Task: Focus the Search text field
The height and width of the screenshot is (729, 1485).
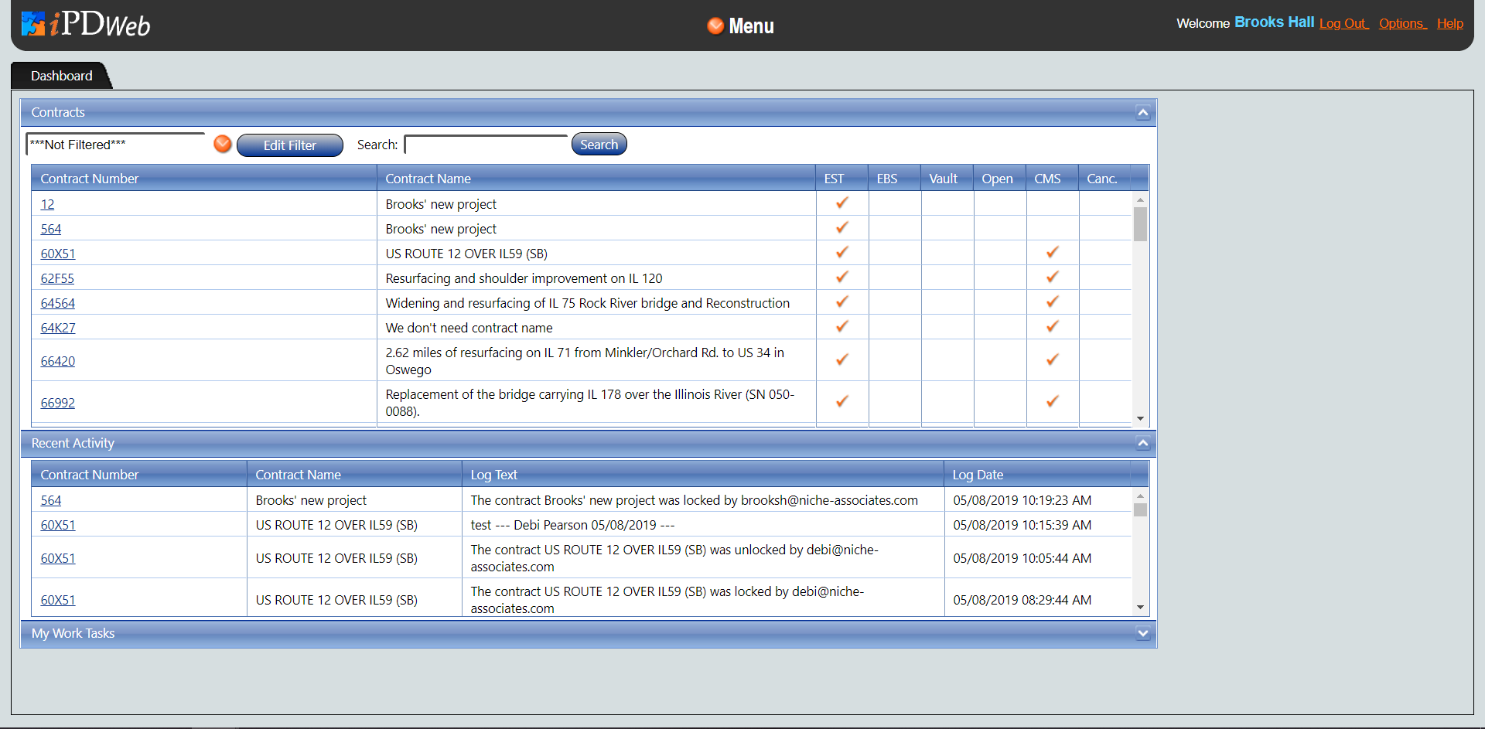Action: (486, 145)
